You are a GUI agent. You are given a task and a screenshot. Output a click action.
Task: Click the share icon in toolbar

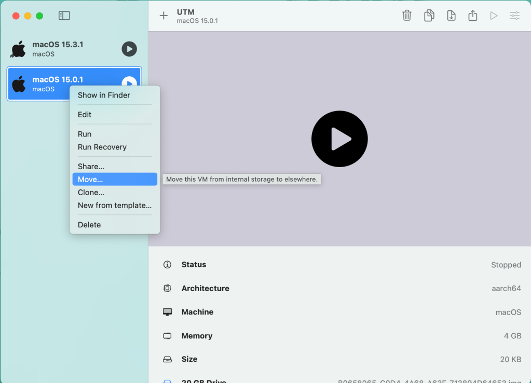click(472, 16)
